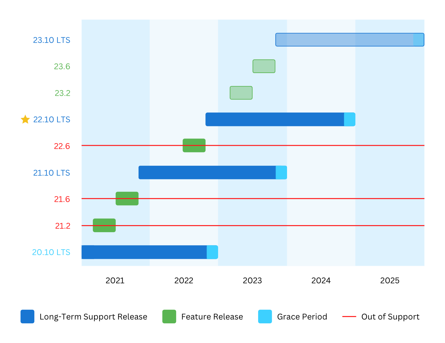The width and height of the screenshot is (445, 343).
Task: Click the red '22.6' row label
Action: tap(62, 146)
